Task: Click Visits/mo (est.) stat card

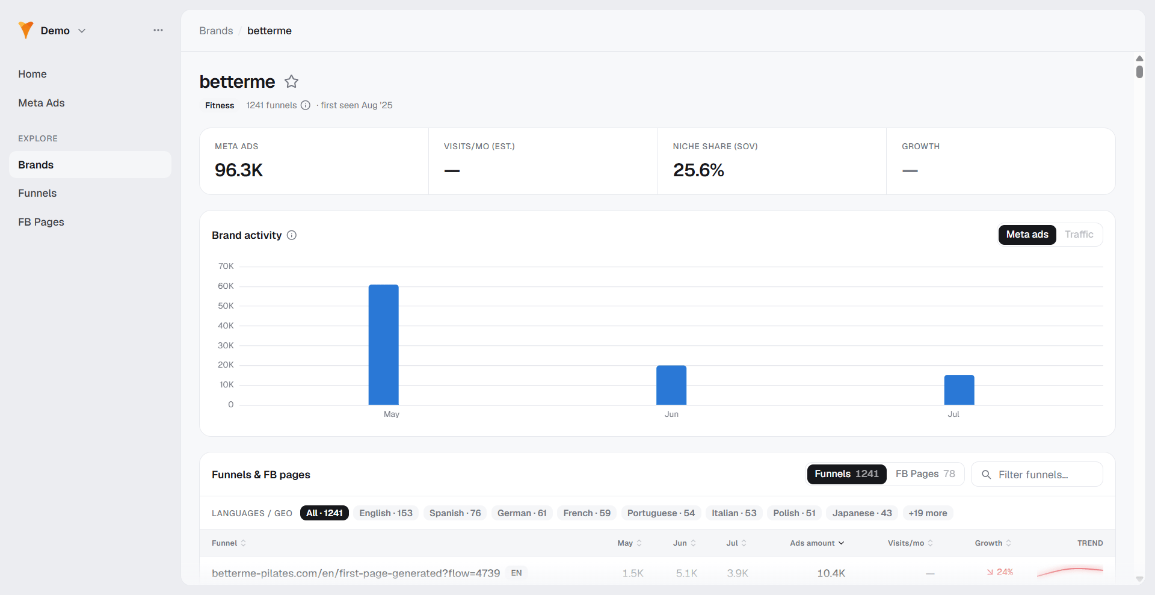Action: pos(543,161)
